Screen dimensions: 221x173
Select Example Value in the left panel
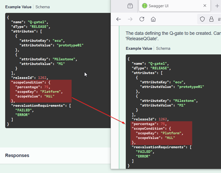pos(18,7)
